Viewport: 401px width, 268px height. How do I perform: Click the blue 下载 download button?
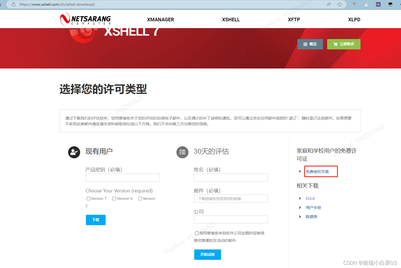click(x=96, y=220)
